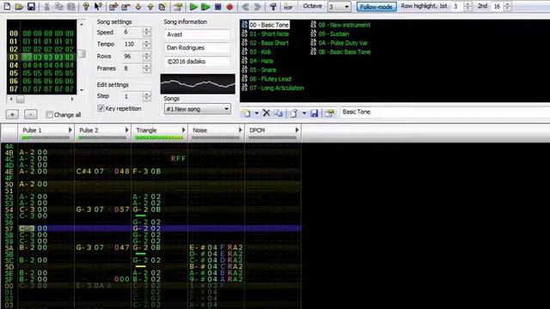The height and width of the screenshot is (309, 550).
Task: Play the song from the start
Action: coord(193,6)
